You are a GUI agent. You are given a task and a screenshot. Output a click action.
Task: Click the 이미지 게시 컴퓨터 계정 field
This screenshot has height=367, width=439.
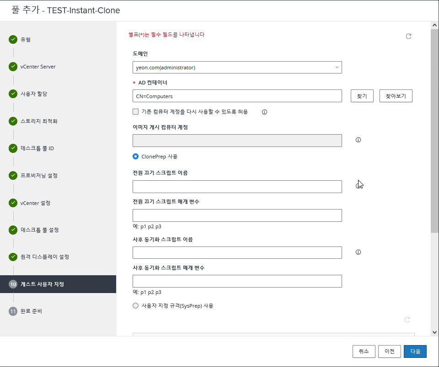click(237, 140)
